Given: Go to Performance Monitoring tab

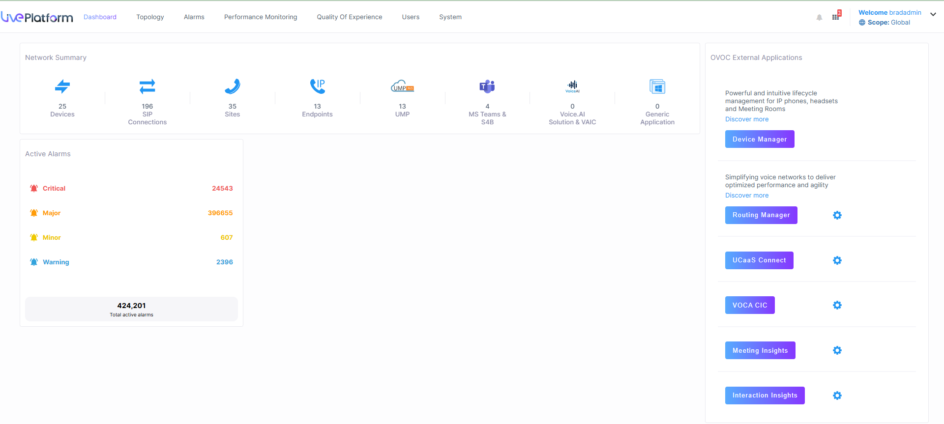Looking at the screenshot, I should (x=261, y=17).
